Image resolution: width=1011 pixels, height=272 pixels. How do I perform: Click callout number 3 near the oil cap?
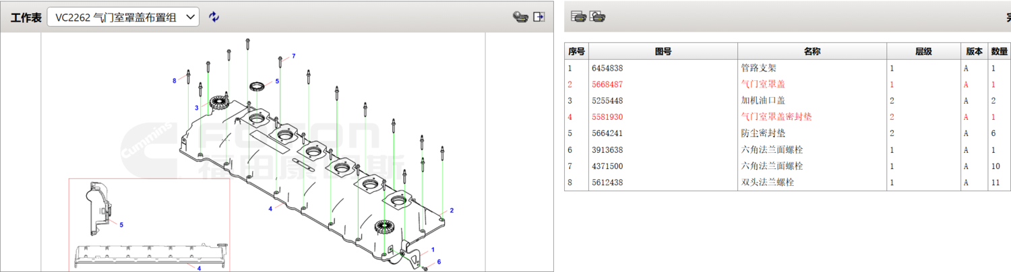click(x=196, y=107)
